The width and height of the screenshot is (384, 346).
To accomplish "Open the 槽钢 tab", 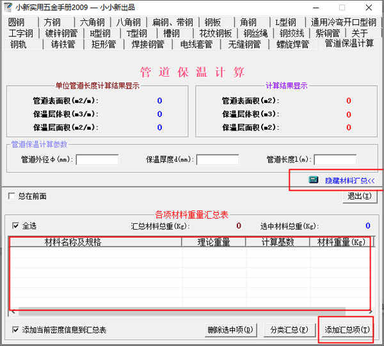I will click(x=171, y=33).
